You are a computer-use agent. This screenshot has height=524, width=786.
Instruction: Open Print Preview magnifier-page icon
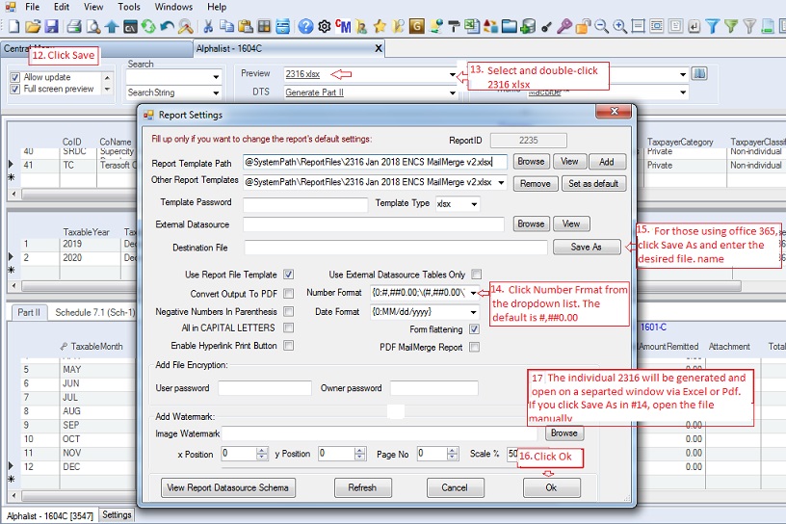click(x=93, y=26)
